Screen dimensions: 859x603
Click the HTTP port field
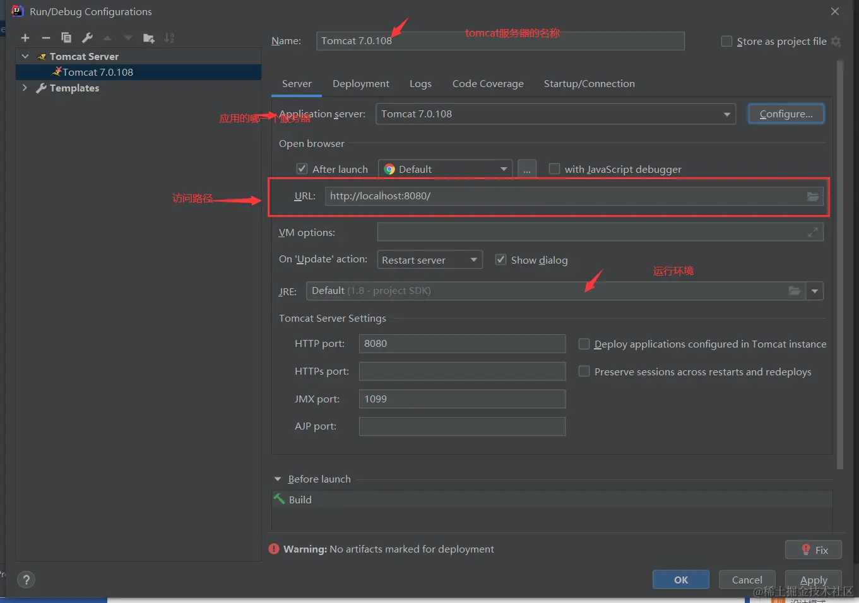(x=462, y=344)
